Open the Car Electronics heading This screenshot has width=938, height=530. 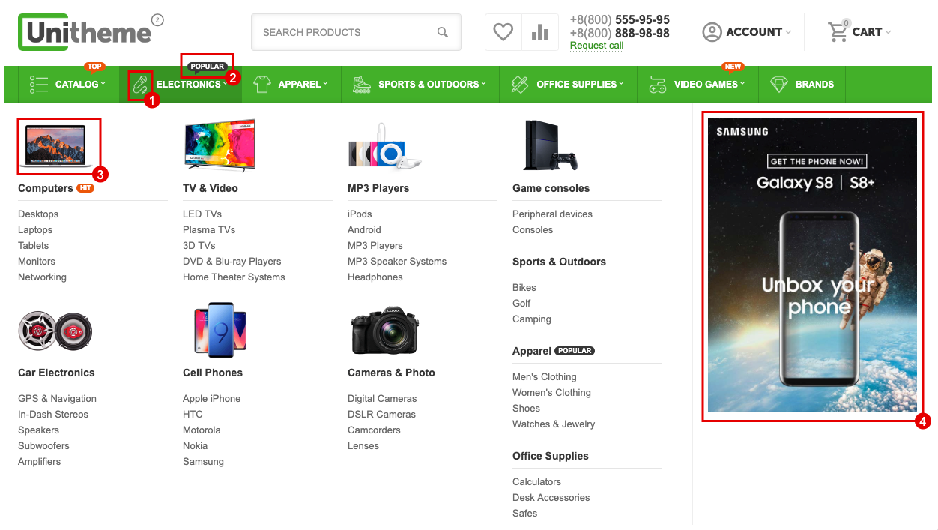(56, 373)
